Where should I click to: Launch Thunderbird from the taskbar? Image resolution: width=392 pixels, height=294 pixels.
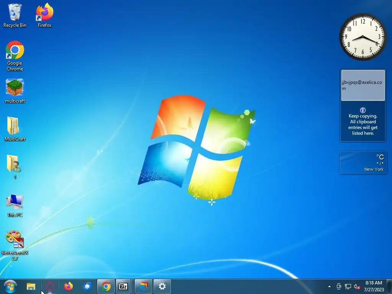tap(87, 286)
